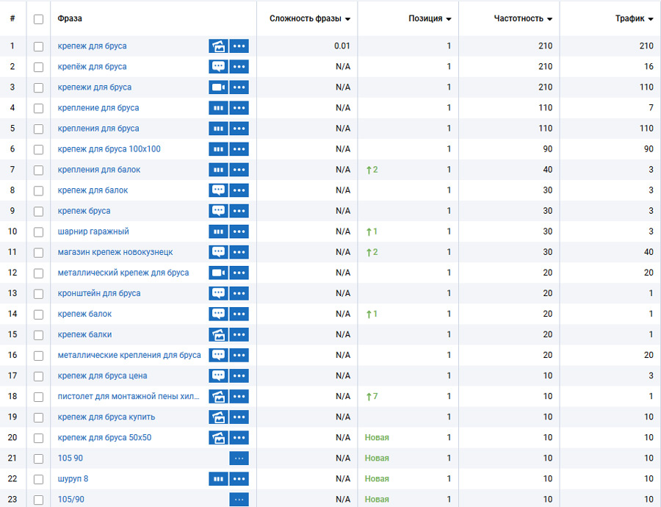Click columns icon for 'шарнир гаражный'
This screenshot has height=507, width=661.
[218, 231]
